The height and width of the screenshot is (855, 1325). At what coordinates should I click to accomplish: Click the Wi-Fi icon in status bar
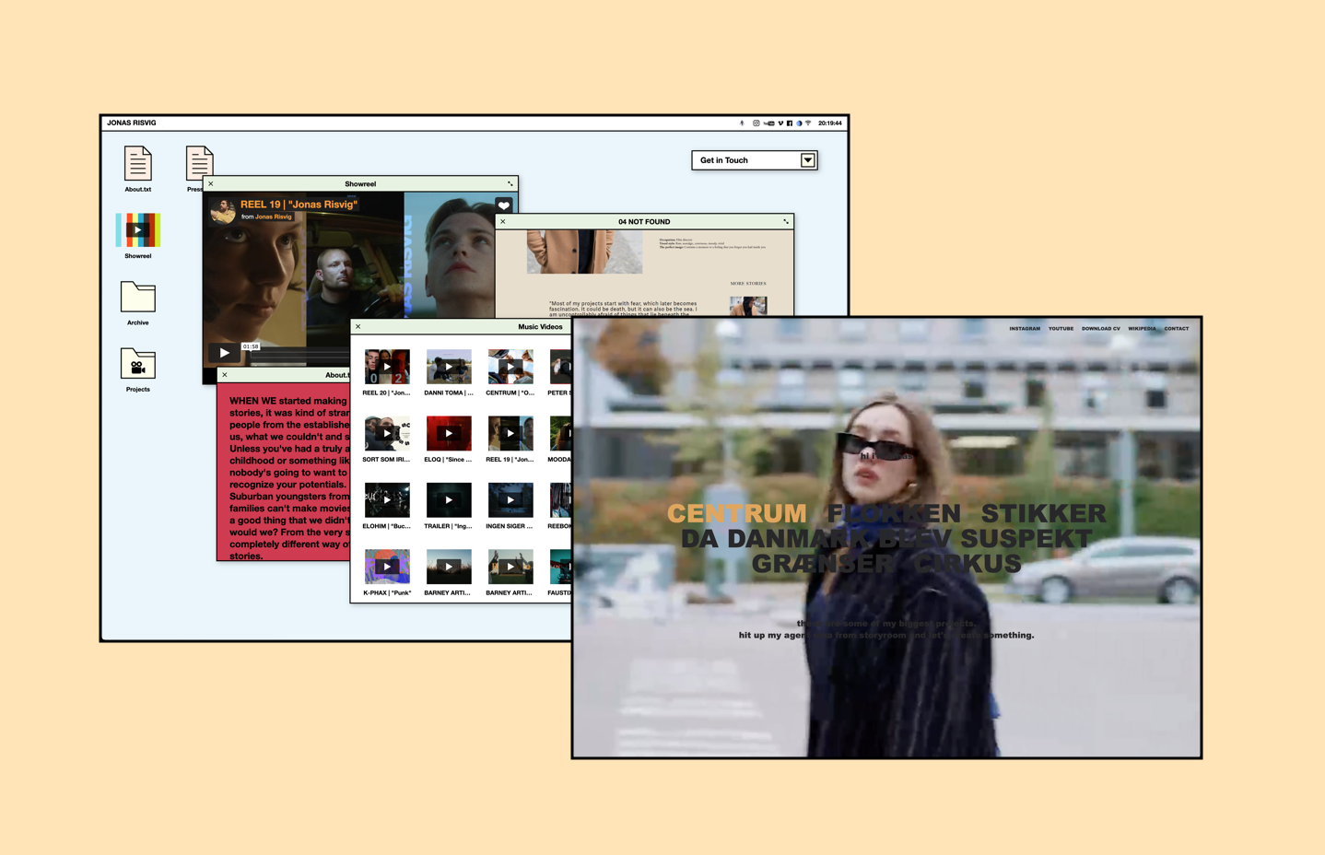pos(808,123)
